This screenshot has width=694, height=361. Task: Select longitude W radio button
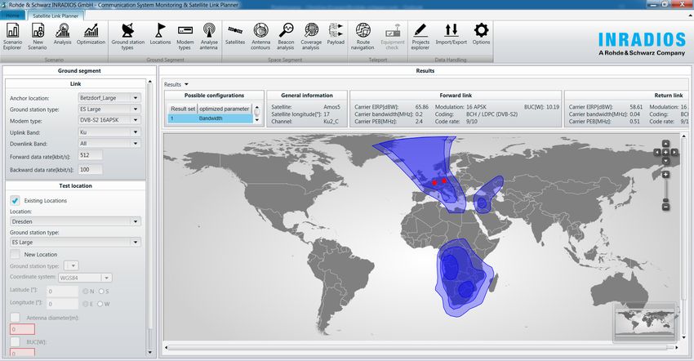click(100, 303)
